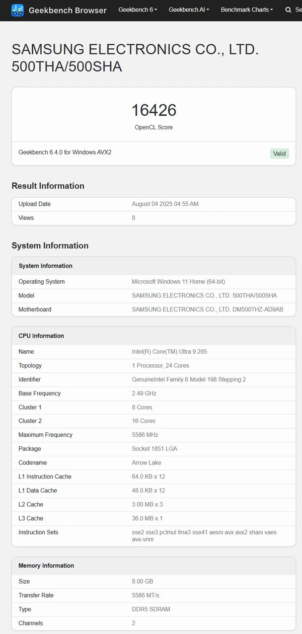Click the Upload Date row label

click(x=35, y=204)
